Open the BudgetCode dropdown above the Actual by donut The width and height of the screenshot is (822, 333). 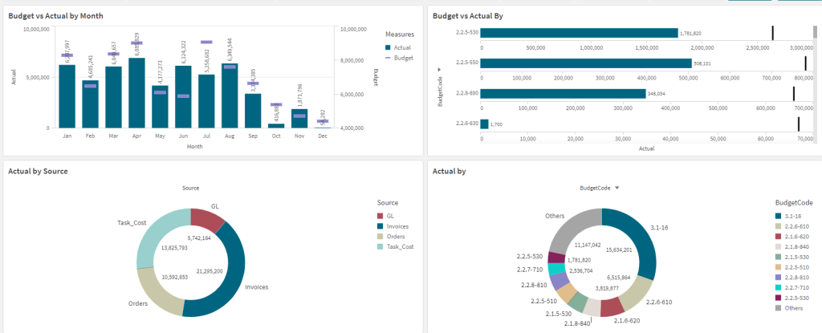[600, 188]
